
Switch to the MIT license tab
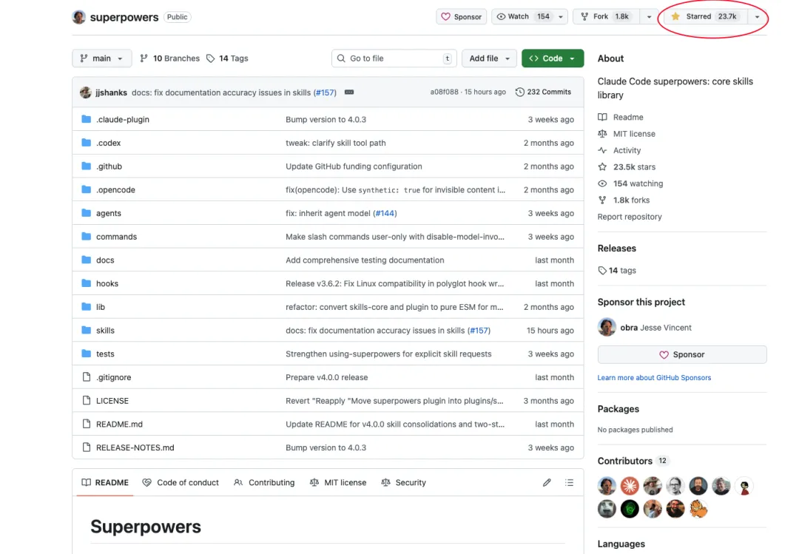click(338, 483)
